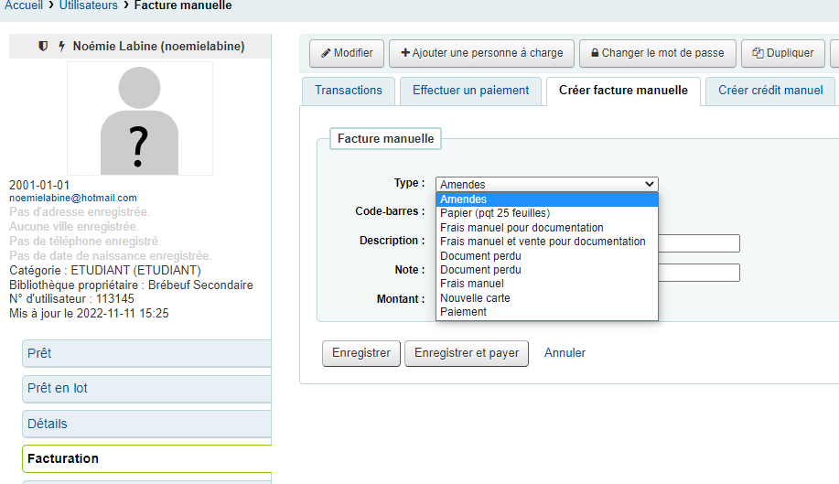839x484 pixels.
Task: Click the Annuler link
Action: (565, 353)
